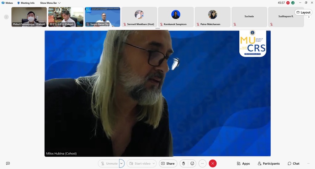Click muted mic icon on Suchada tile
Viewport: 315px width, 169px height.
(x=235, y=24)
